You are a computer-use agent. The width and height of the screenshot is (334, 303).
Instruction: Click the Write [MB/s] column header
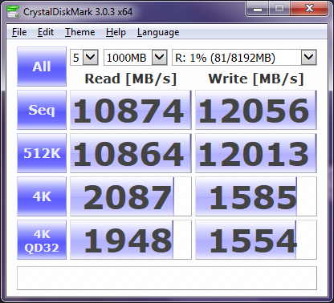tap(256, 79)
